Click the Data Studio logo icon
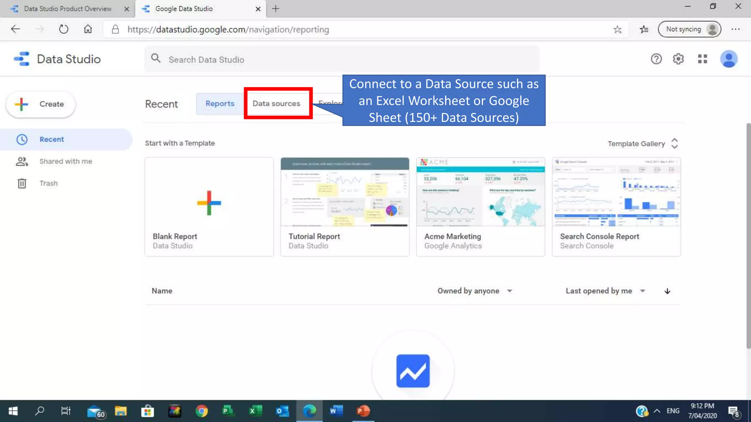Viewport: 751px width, 422px height. coord(22,59)
